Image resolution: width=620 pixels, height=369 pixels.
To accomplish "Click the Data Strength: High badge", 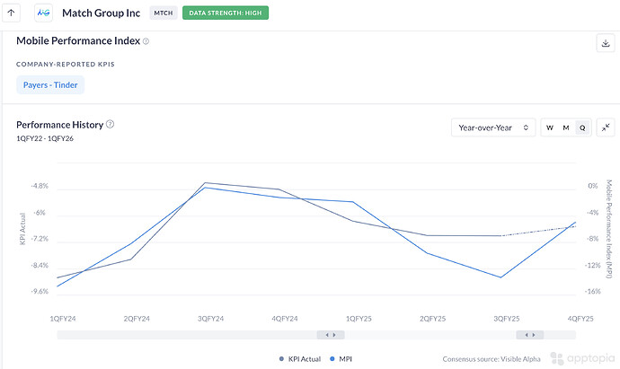I will click(225, 13).
